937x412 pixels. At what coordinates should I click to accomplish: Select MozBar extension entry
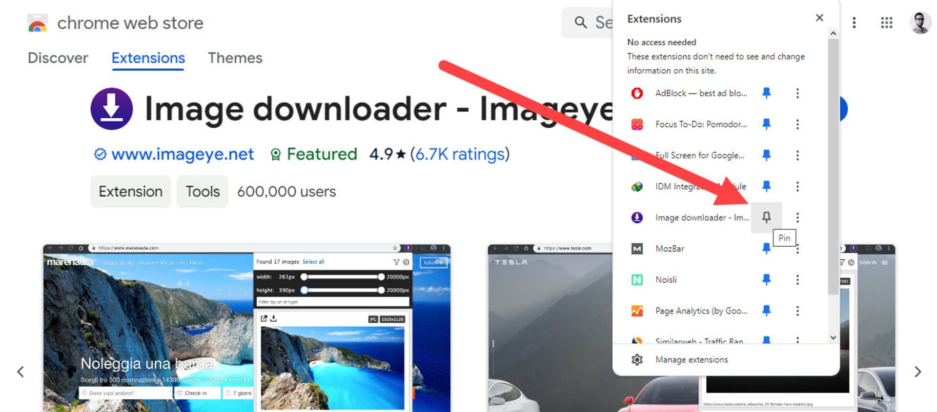point(670,249)
